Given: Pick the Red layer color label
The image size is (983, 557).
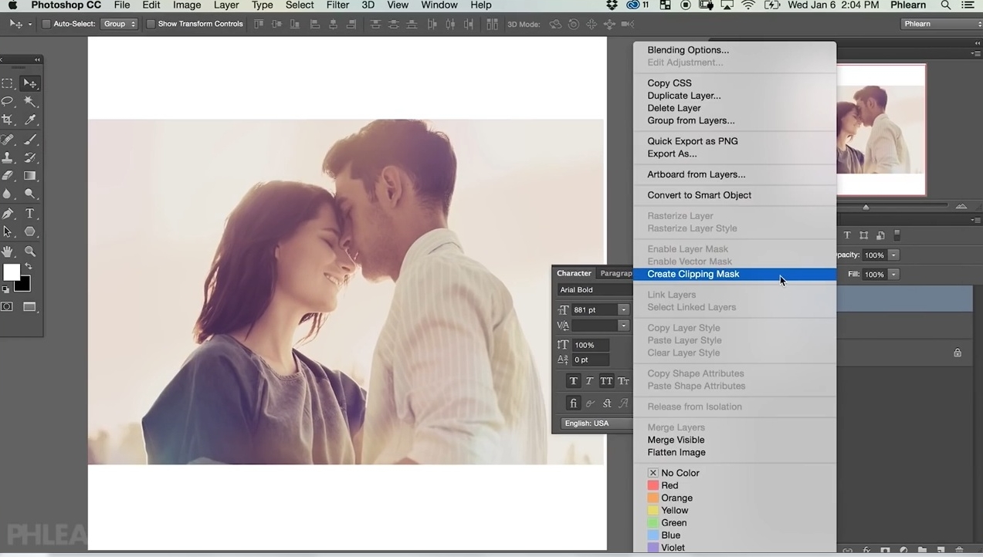Looking at the screenshot, I should (x=669, y=485).
